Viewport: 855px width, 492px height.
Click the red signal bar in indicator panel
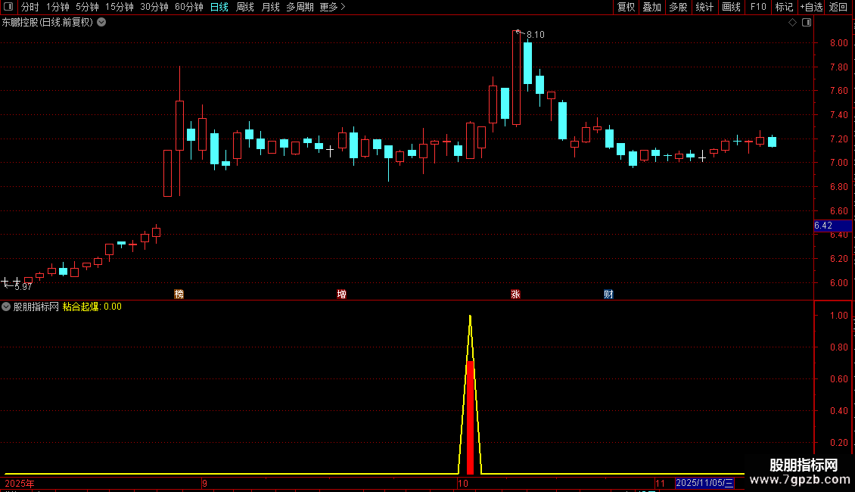tap(470, 417)
